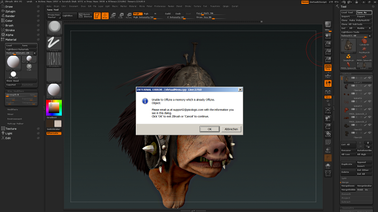This screenshot has height=212, width=378.
Task: Click the Zoom canvas icon
Action: pyautogui.click(x=328, y=44)
